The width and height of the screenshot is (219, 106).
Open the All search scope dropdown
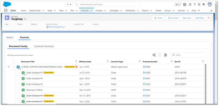69,4
